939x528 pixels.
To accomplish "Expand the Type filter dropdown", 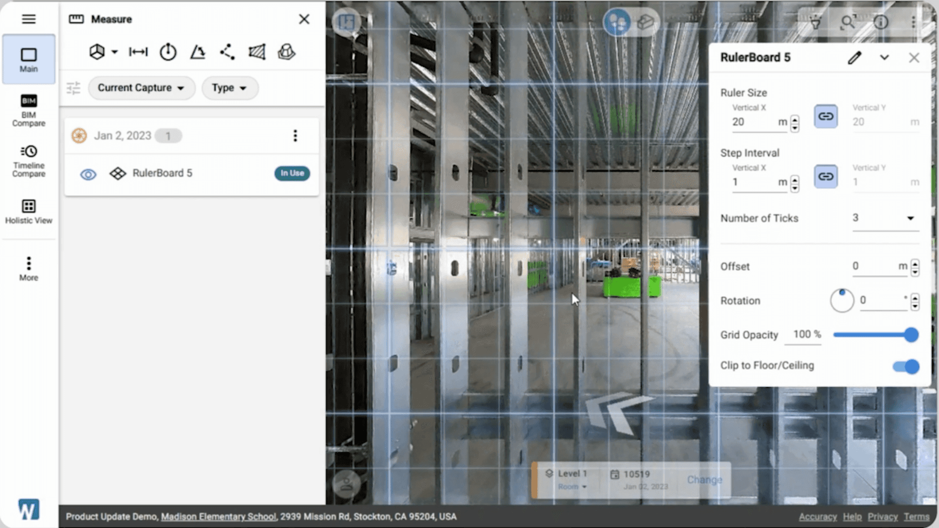I will point(229,88).
